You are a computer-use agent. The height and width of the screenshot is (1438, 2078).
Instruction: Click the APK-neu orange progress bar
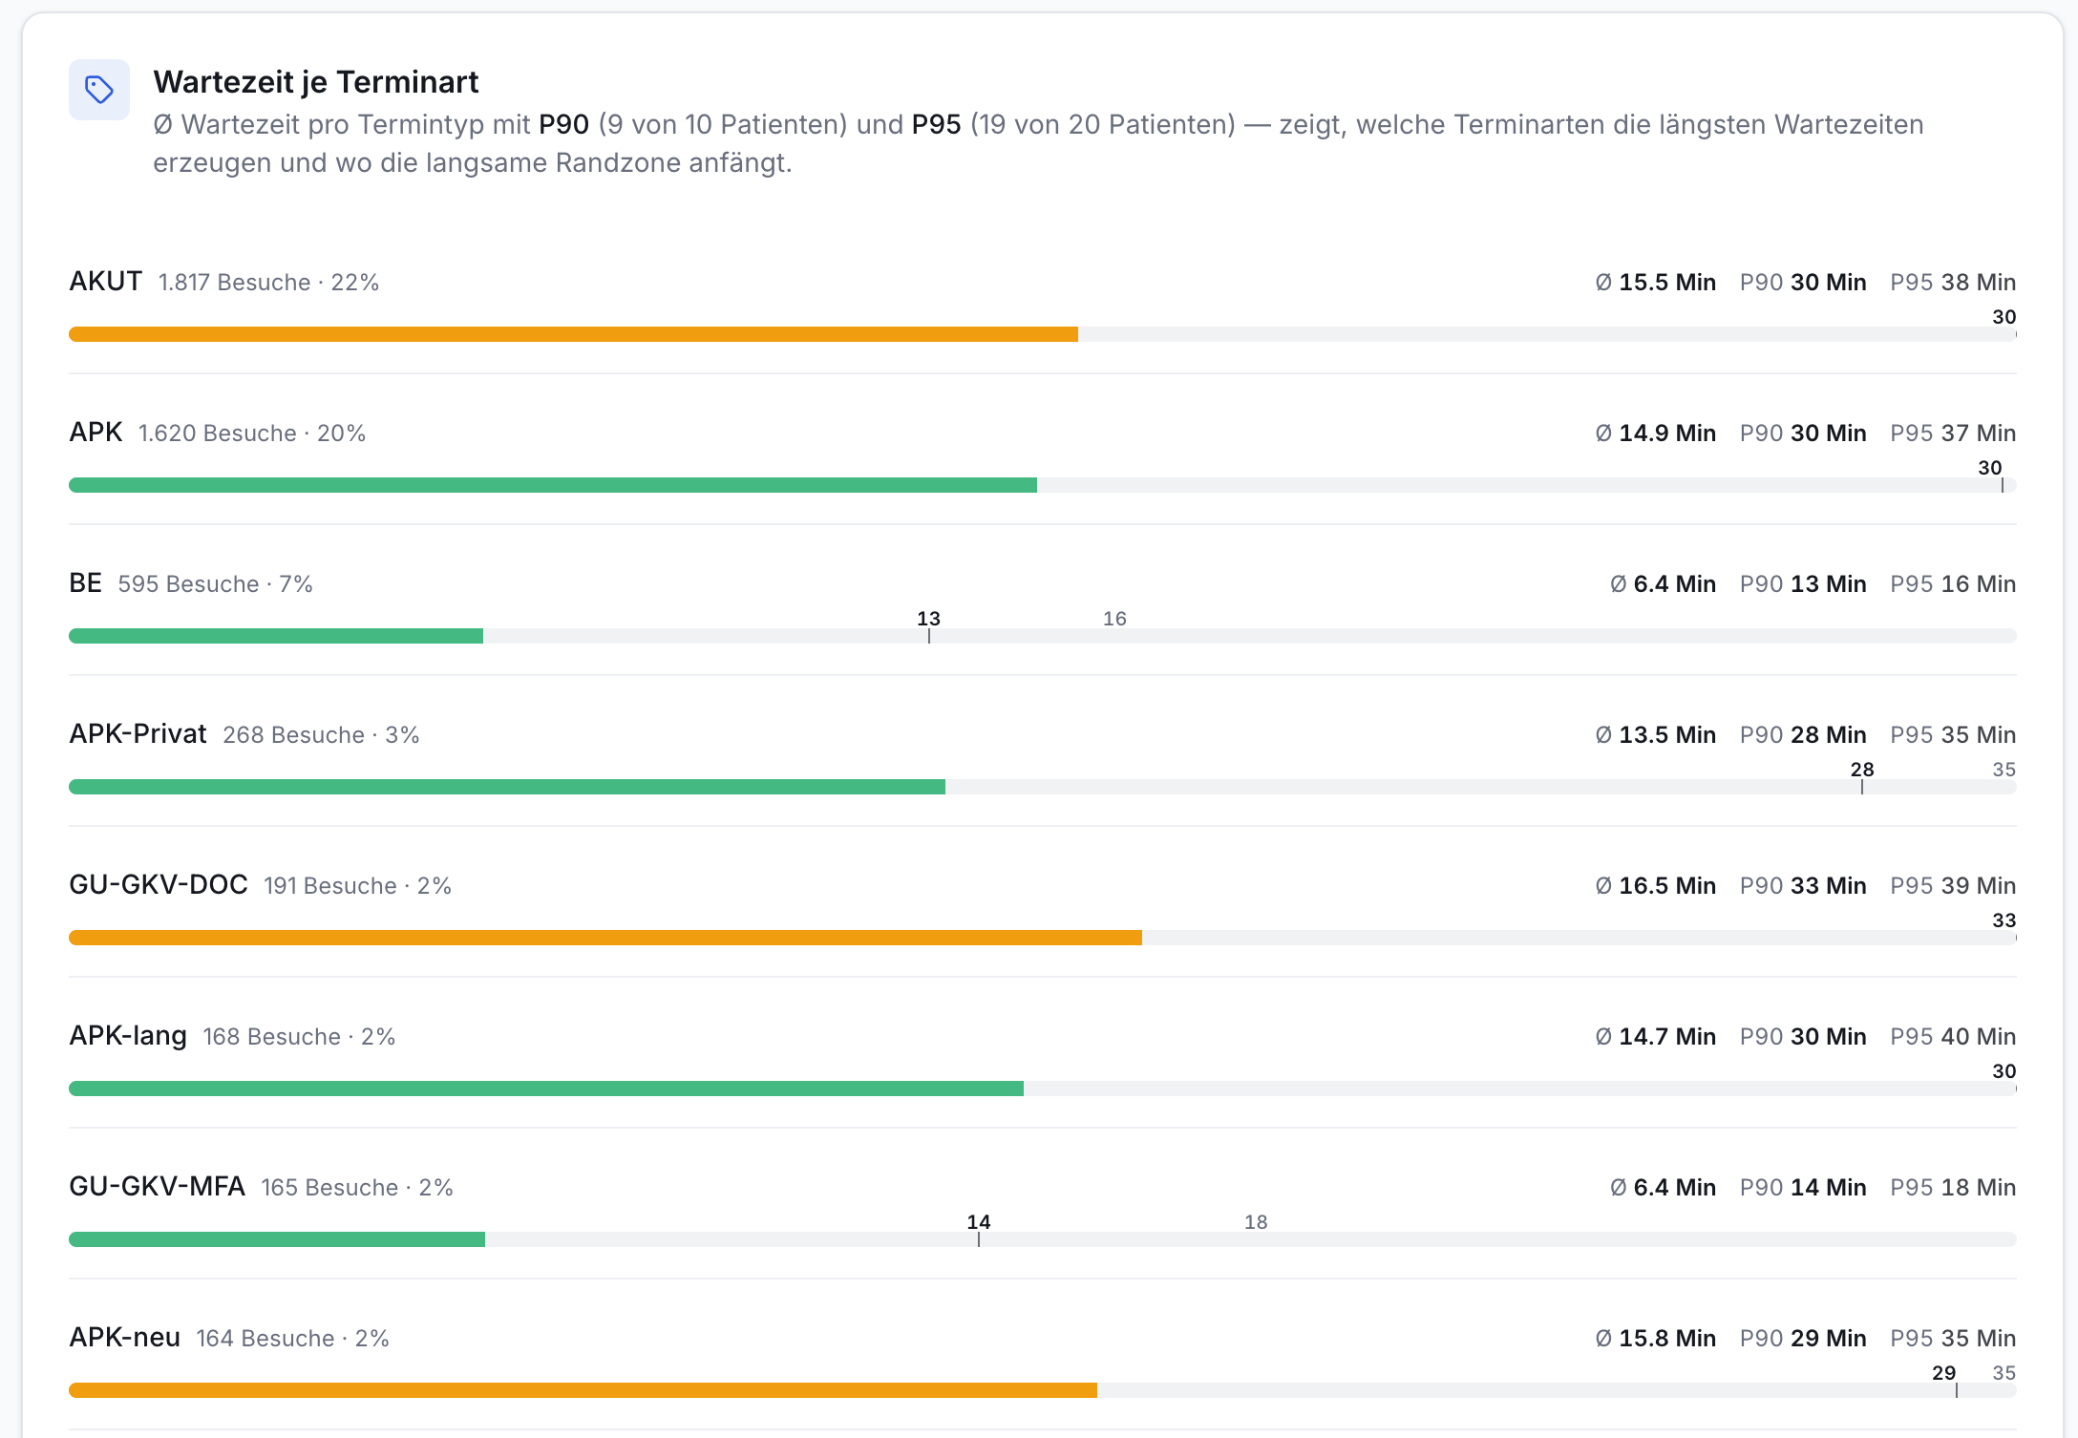(x=583, y=1390)
